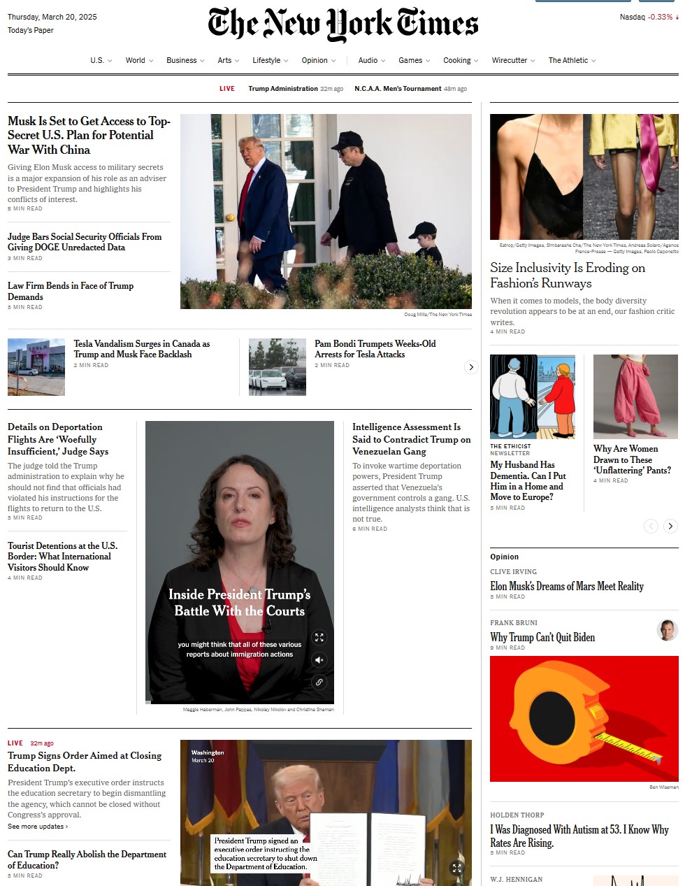Unmute the Battle With the Courts video

pyautogui.click(x=319, y=660)
